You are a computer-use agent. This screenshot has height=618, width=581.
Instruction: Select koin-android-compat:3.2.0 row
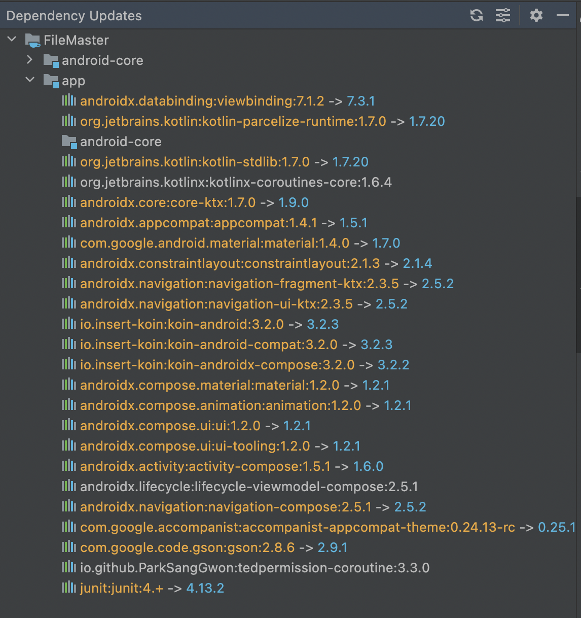[236, 345]
